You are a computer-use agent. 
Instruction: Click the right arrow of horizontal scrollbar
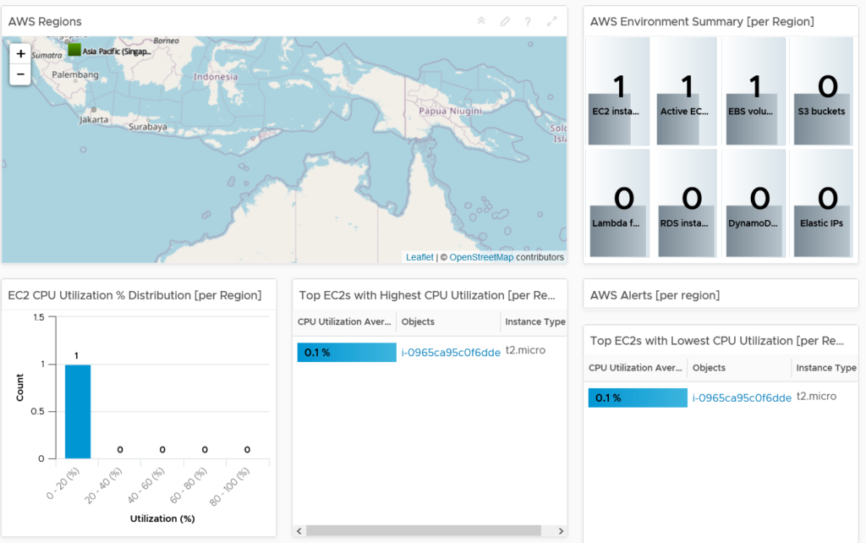tap(561, 531)
